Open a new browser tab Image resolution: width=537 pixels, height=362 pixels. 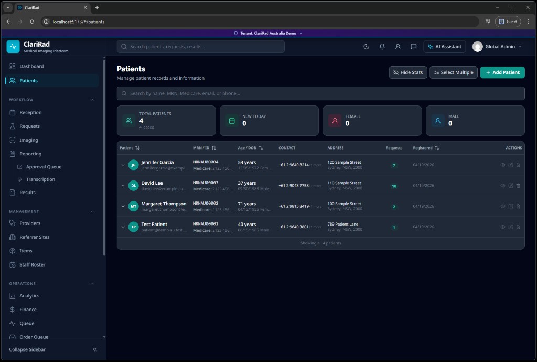click(x=97, y=7)
